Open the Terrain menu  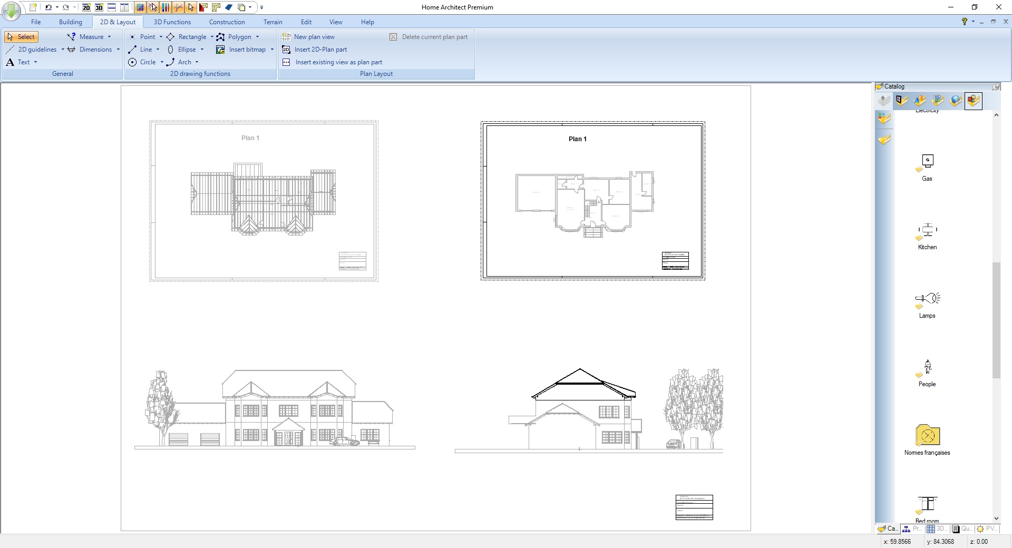coord(272,22)
